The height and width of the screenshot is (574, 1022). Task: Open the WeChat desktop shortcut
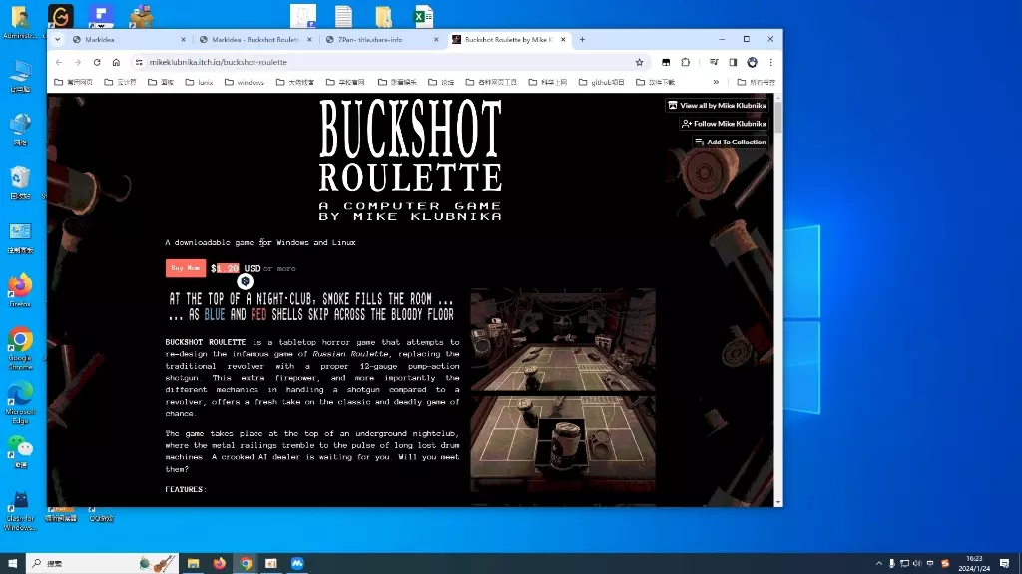point(20,452)
